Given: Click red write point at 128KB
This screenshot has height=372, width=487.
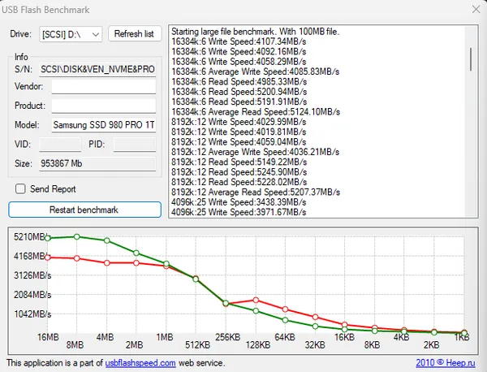Looking at the screenshot, I should [x=256, y=301].
